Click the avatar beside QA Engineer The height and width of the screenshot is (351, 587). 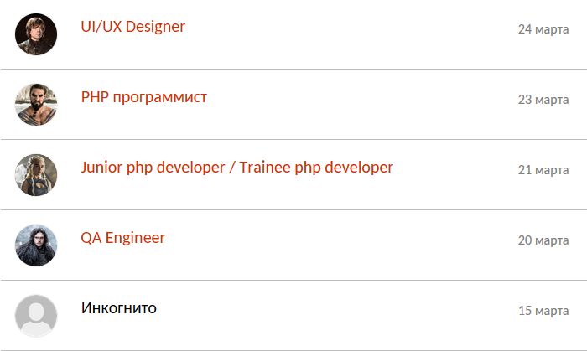[36, 245]
